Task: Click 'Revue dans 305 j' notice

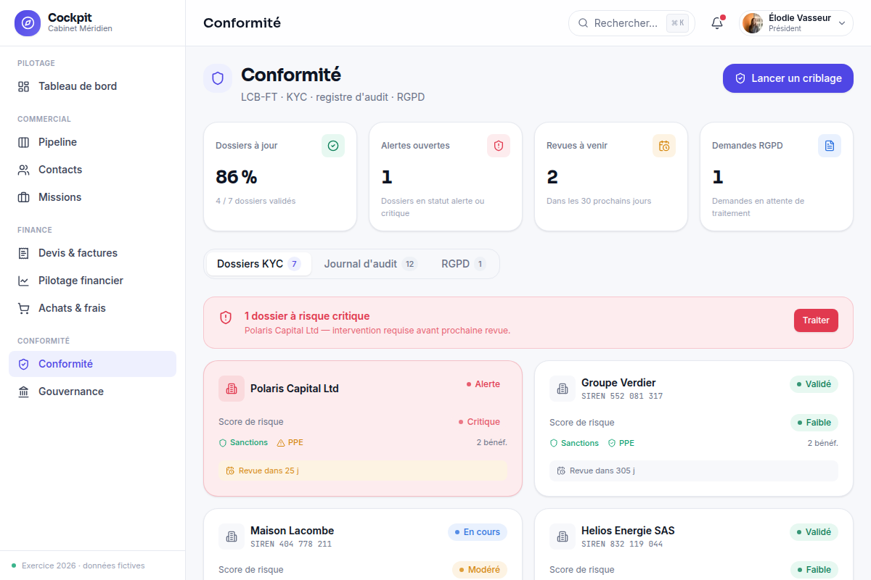Action: pos(694,471)
